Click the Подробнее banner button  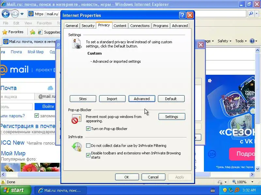click(x=242, y=154)
